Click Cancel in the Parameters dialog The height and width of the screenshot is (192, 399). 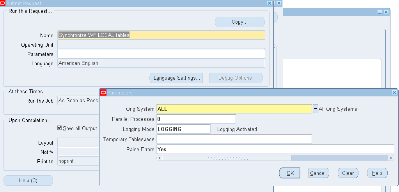coord(319,173)
